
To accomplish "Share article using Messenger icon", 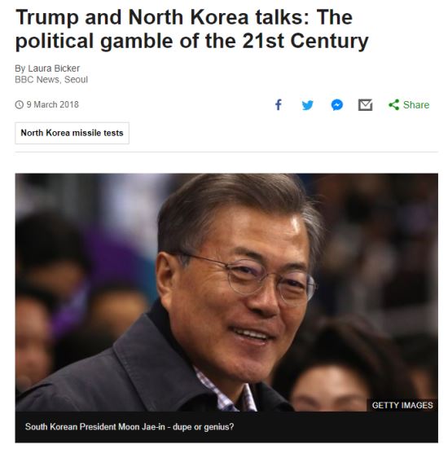I will coord(336,105).
